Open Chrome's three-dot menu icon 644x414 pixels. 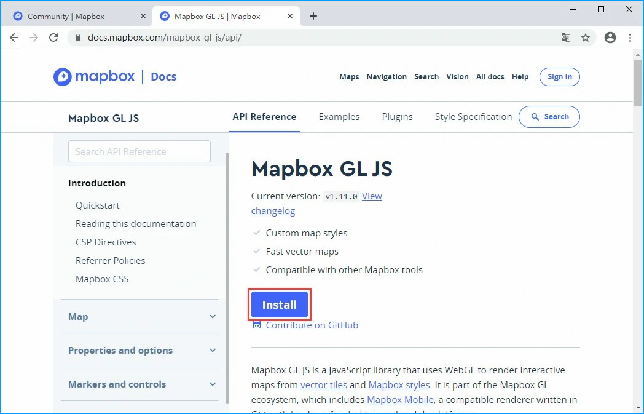(x=630, y=38)
